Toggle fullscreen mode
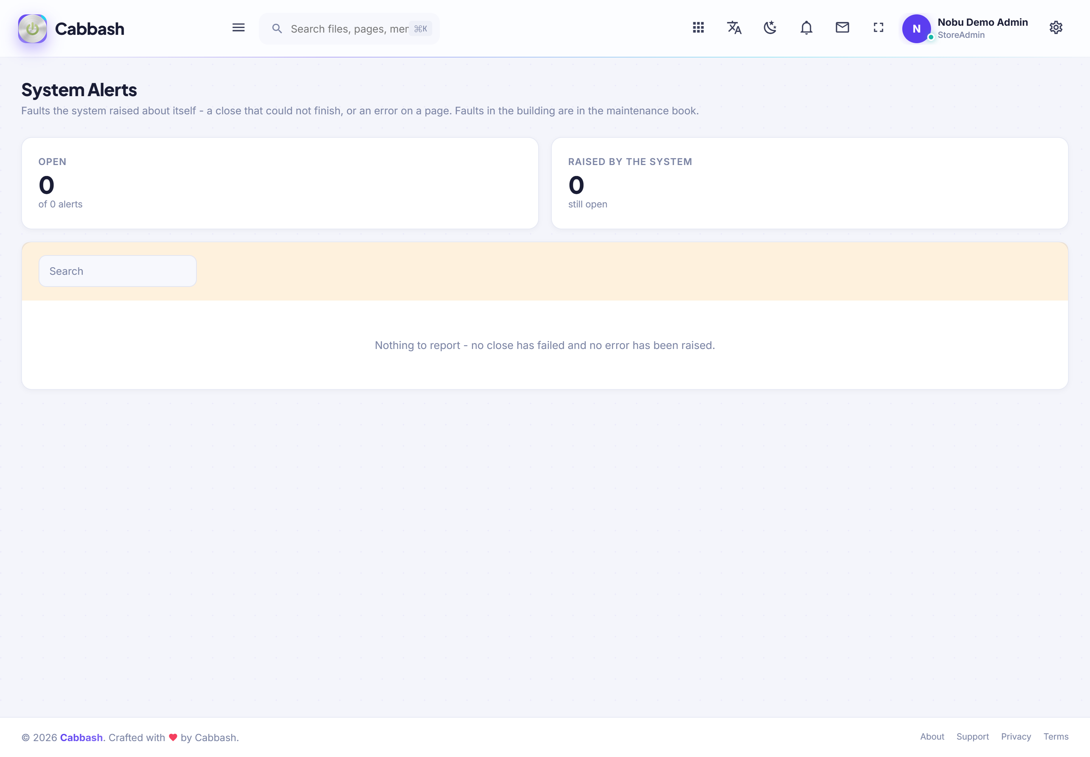Screen dimensions: 1090x757 pos(878,28)
